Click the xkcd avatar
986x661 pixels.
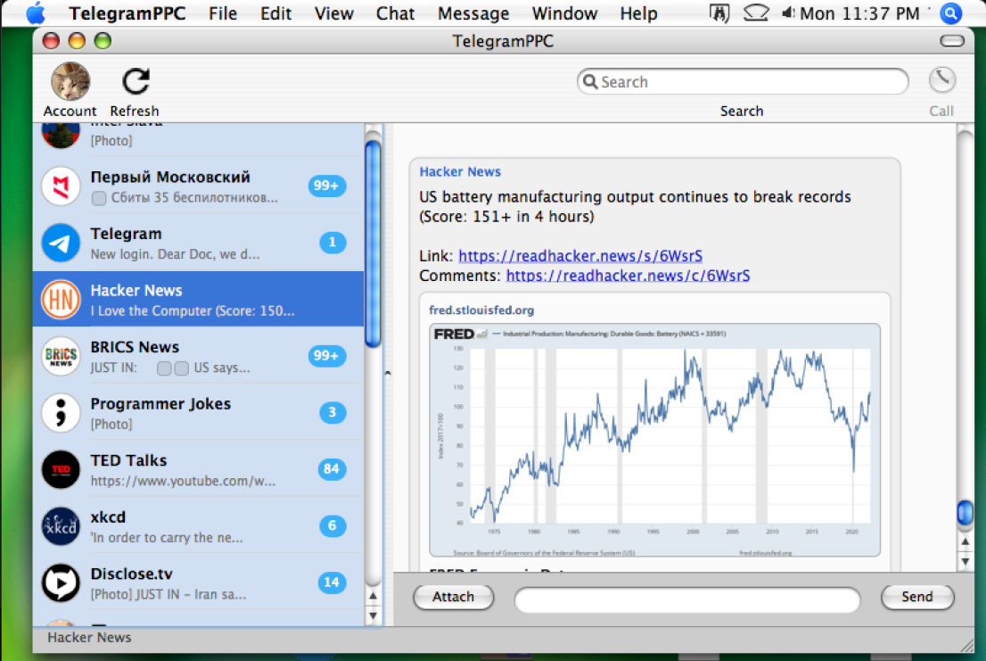click(61, 525)
